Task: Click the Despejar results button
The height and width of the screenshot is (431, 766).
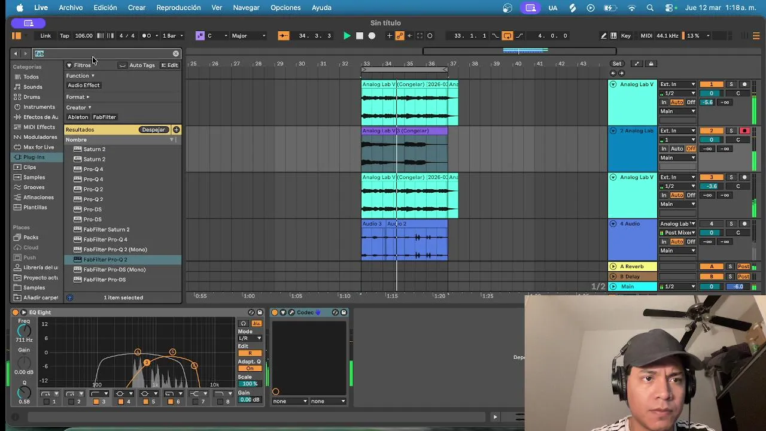Action: tap(153, 130)
